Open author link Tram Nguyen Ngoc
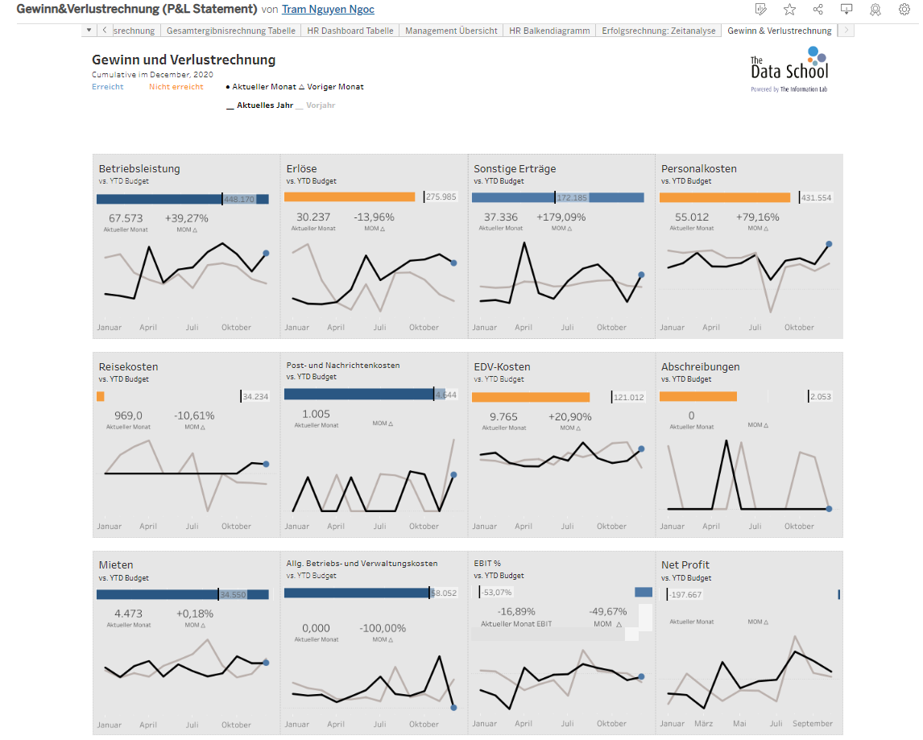923x740 pixels. tap(328, 10)
